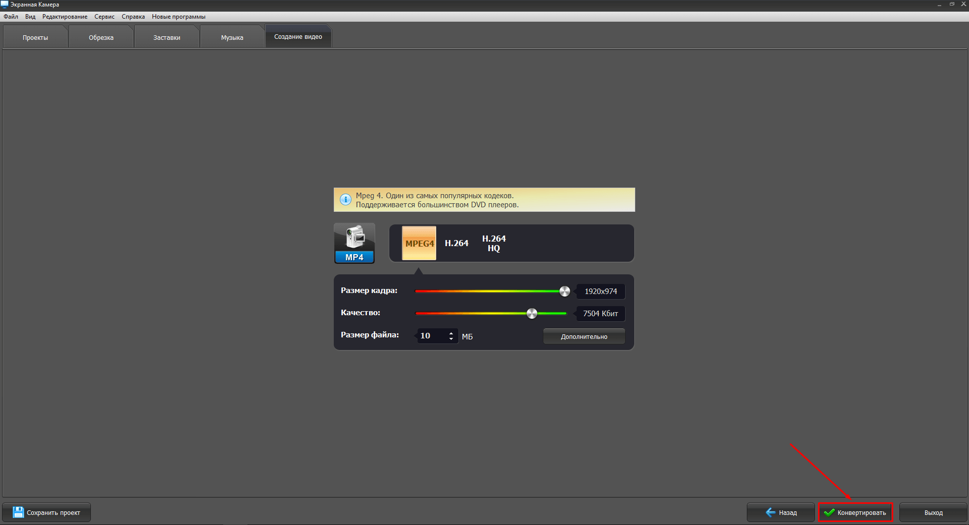Viewport: 969px width, 525px height.
Task: Switch to the Проекты tab
Action: coord(35,37)
